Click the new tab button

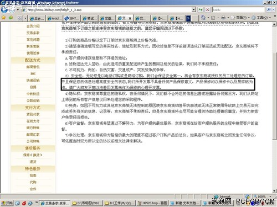[194, 18]
